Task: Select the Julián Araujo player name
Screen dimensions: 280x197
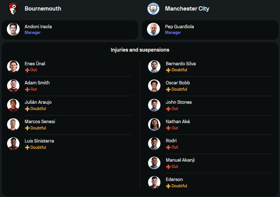Action: (38, 102)
